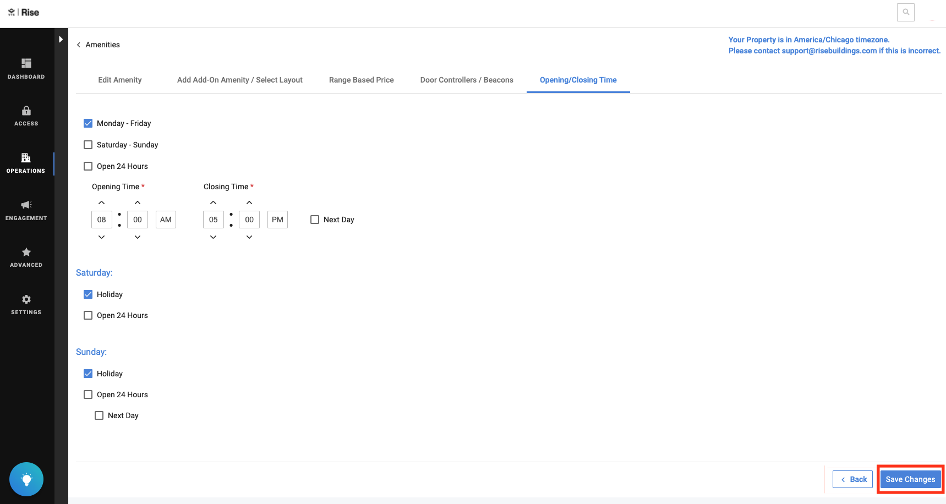Click the America/Chicago timezone notice text
The width and height of the screenshot is (946, 504).
[809, 40]
